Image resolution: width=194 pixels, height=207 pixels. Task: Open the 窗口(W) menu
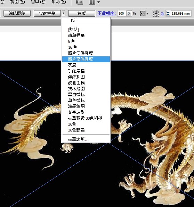[38, 2]
